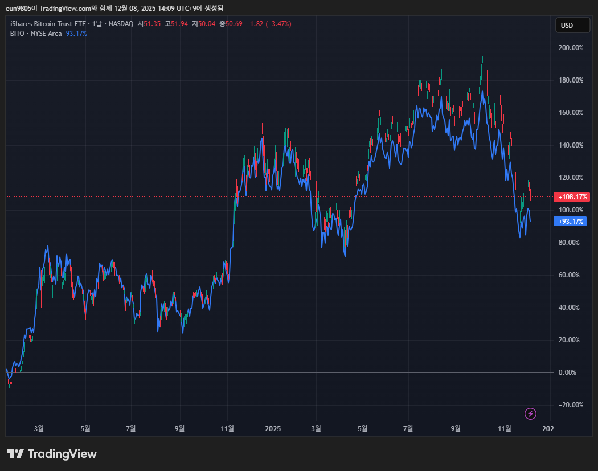This screenshot has height=471, width=598.
Task: Click the blue 93.17% value in legend
Action: point(76,34)
